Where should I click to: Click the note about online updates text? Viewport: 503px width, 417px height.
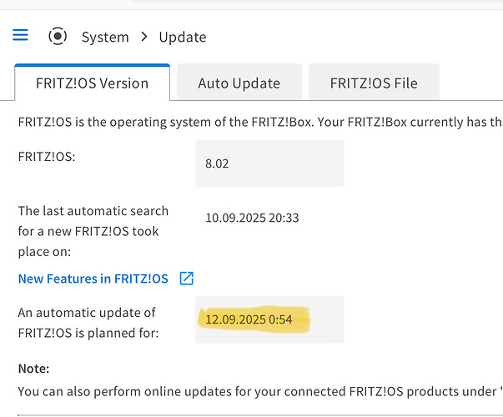[x=260, y=392]
